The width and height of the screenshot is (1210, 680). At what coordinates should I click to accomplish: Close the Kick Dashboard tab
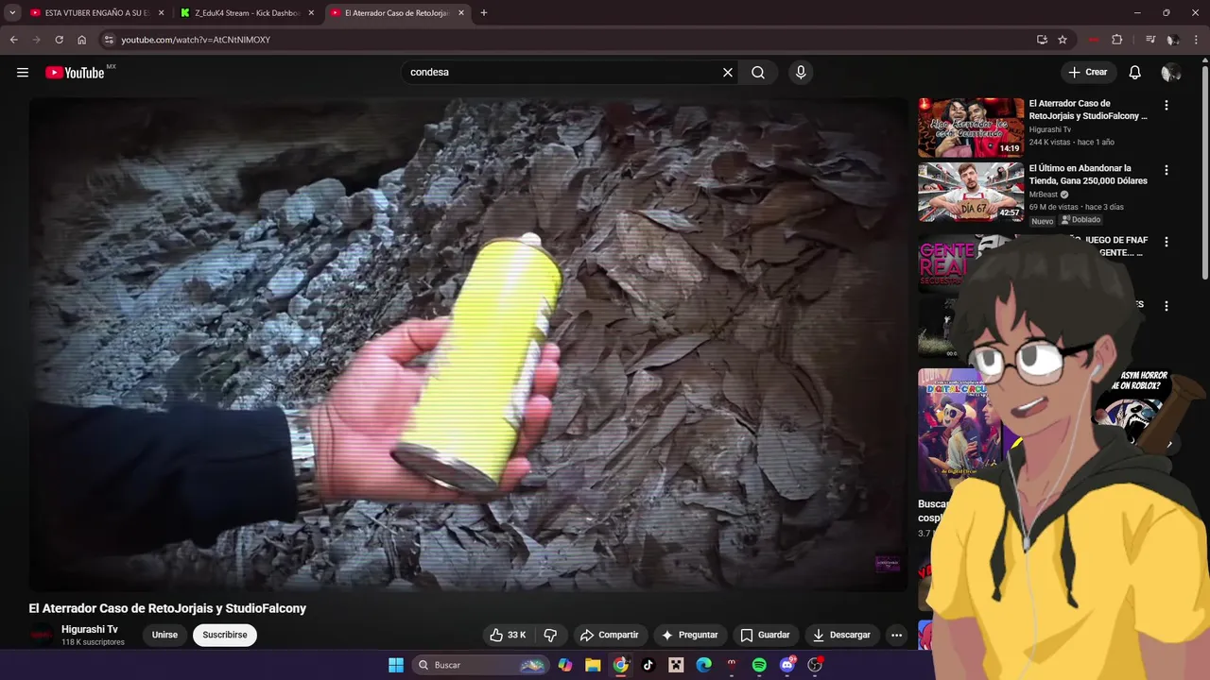311,13
